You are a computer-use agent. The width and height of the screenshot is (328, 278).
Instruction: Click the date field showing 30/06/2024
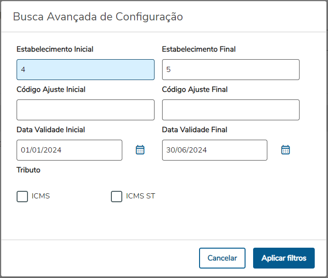(214, 150)
